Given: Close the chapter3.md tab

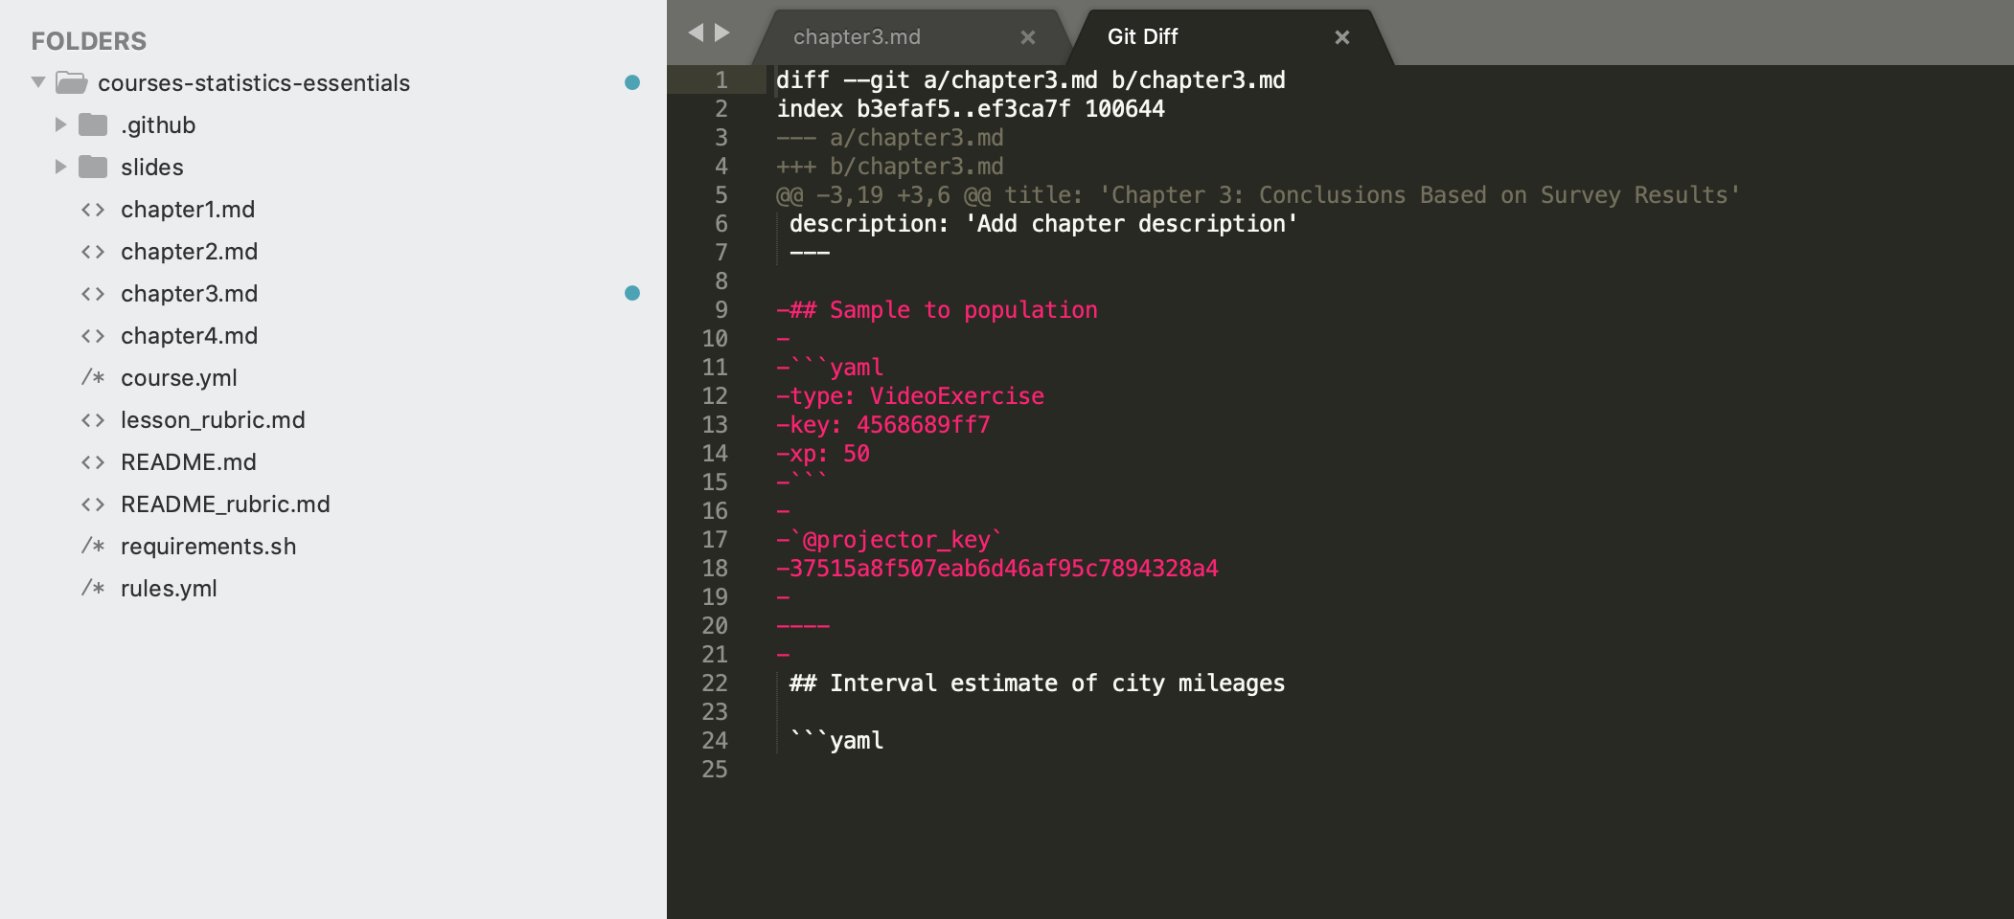Looking at the screenshot, I should click(x=1028, y=37).
